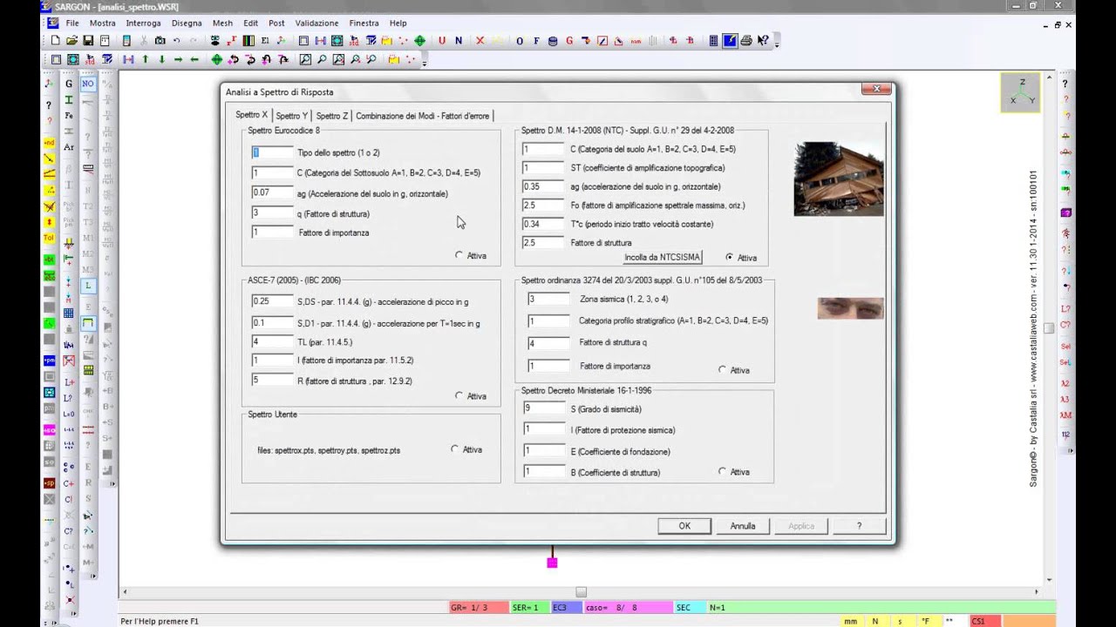Click the red X delete icon
1116x627 pixels.
(481, 41)
